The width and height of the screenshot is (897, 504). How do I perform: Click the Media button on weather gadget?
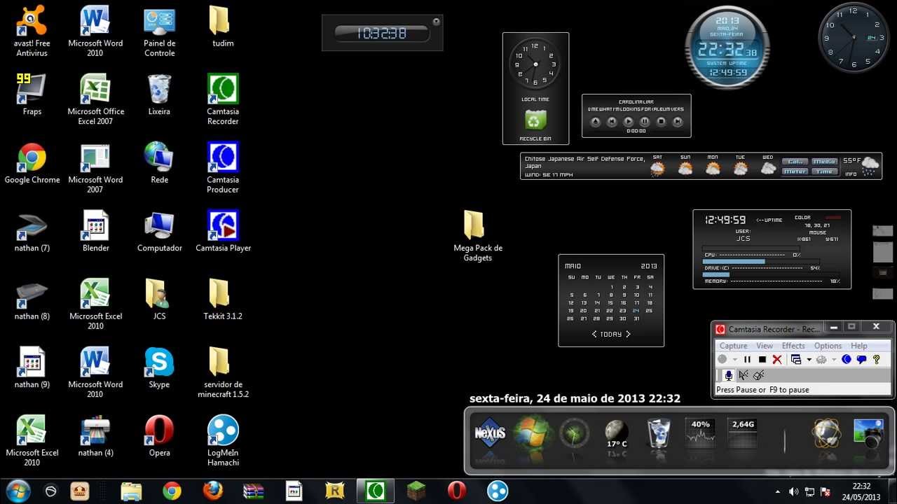[825, 162]
